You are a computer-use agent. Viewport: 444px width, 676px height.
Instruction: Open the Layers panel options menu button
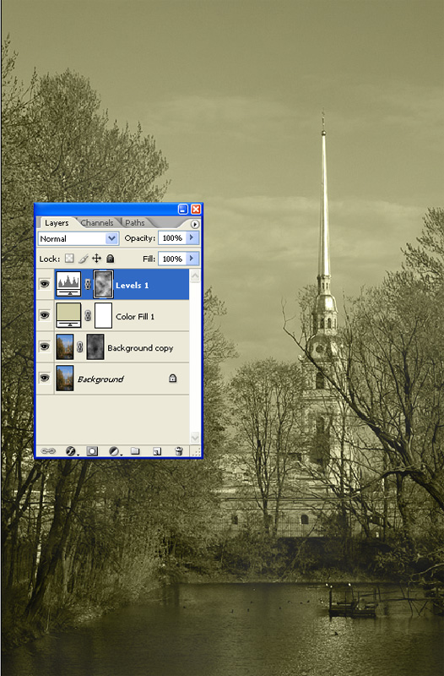tap(195, 224)
